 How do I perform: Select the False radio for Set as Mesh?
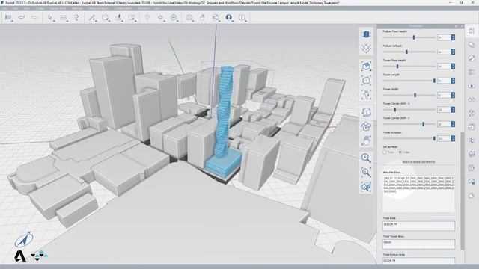click(x=400, y=152)
